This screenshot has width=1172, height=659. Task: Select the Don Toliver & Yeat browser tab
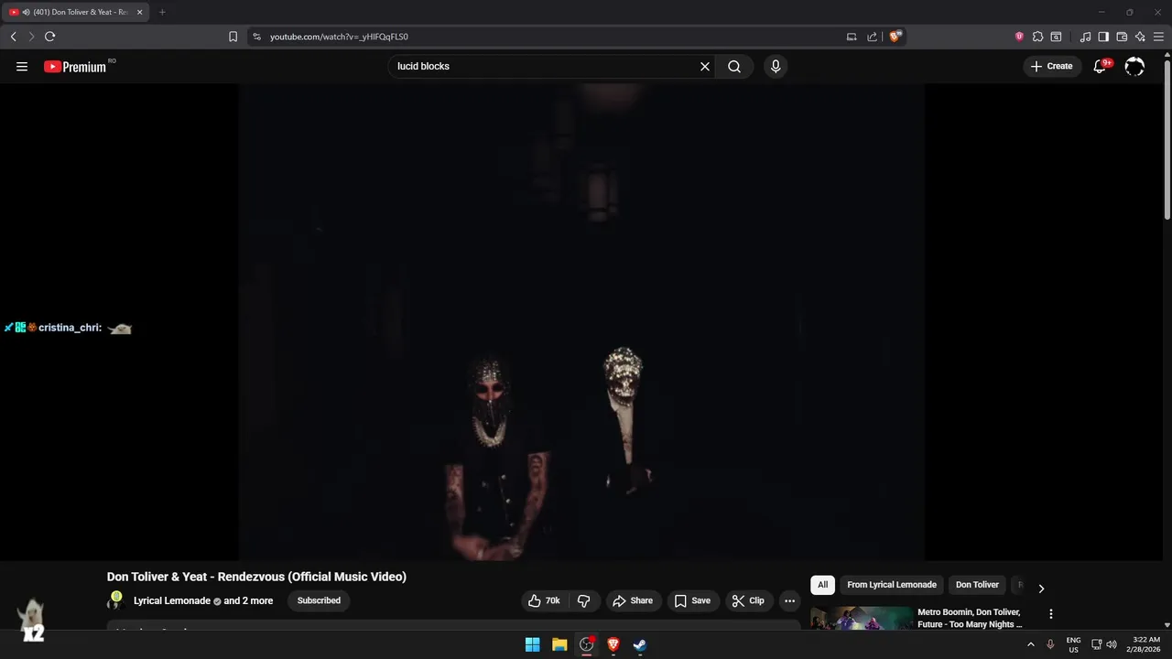pyautogui.click(x=75, y=12)
